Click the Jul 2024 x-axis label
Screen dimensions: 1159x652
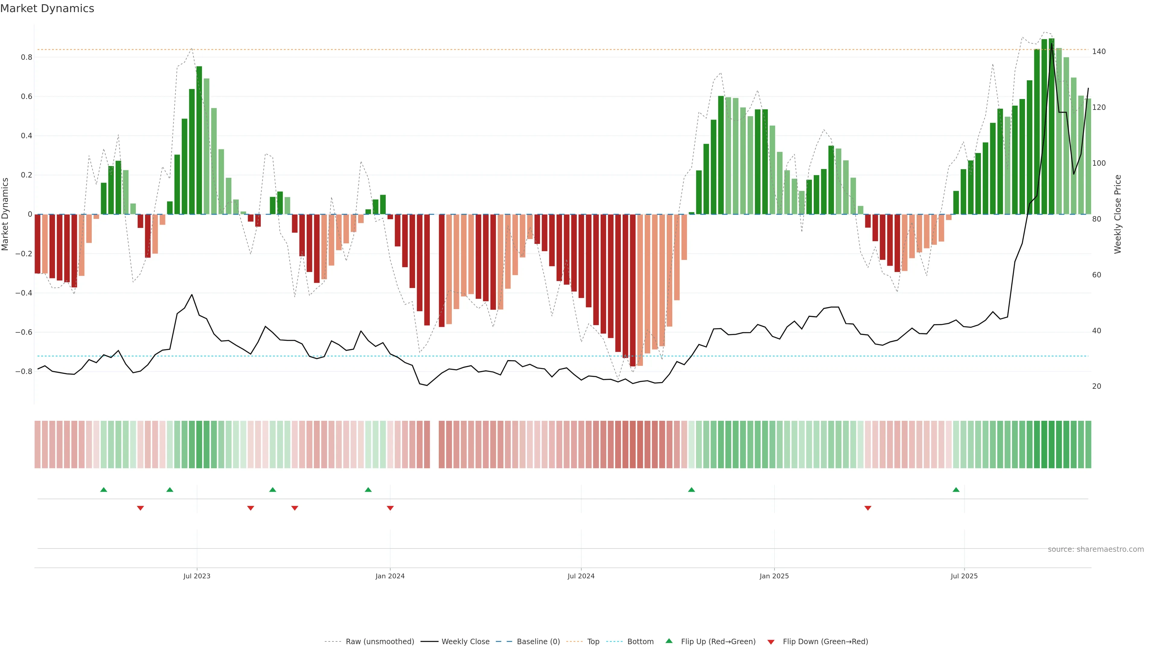point(581,576)
